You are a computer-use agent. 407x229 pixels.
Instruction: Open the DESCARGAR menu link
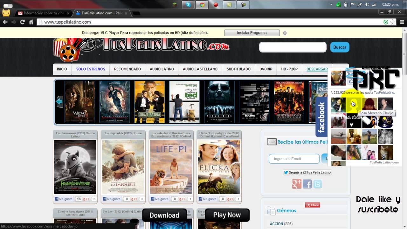(x=317, y=69)
